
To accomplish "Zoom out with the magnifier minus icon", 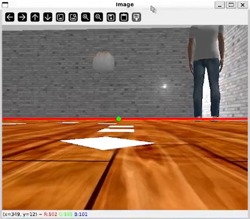I will (98, 17).
